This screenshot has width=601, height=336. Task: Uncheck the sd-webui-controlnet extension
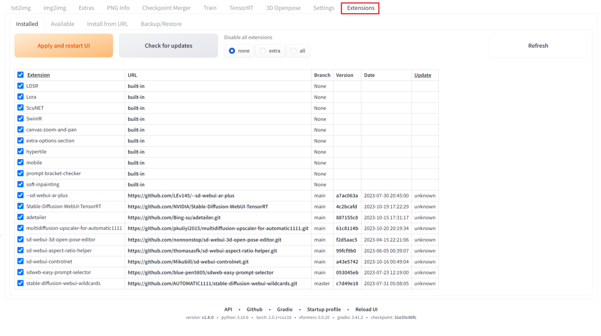tap(20, 261)
